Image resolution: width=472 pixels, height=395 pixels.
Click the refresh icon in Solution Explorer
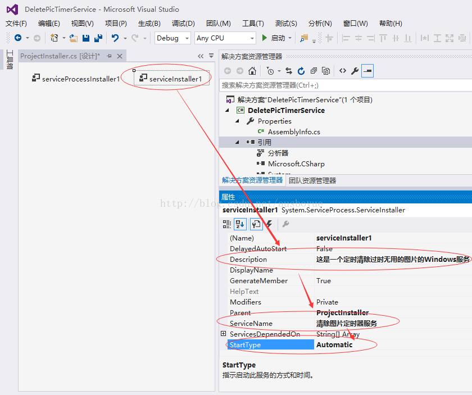pos(301,71)
